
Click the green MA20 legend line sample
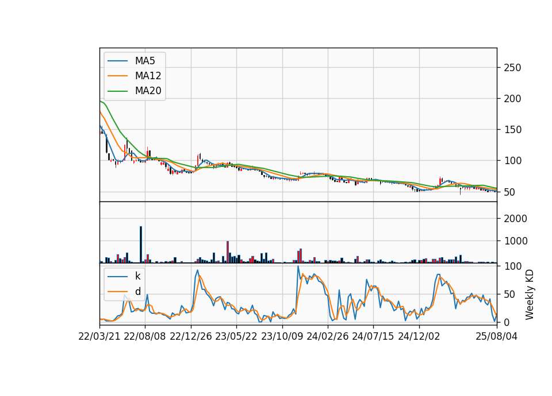click(x=117, y=91)
